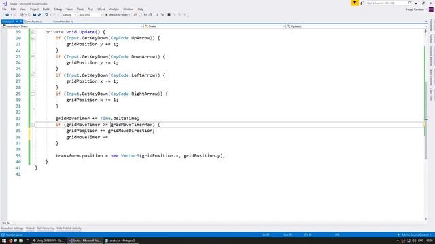Open the Assembly-CSharp project dropdown
This screenshot has width=435, height=244.
72,26
